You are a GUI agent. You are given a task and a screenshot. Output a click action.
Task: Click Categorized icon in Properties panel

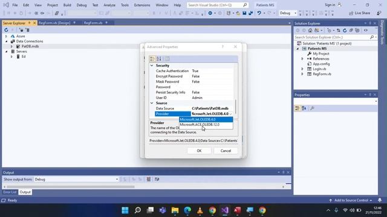pos(298,108)
